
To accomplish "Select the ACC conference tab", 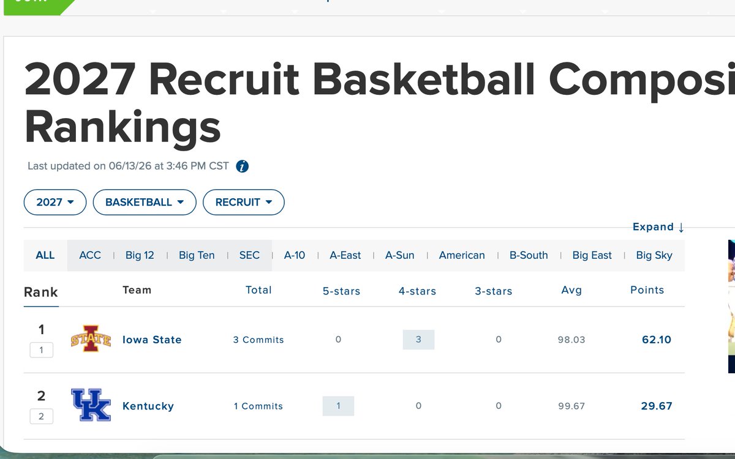I will 90,255.
